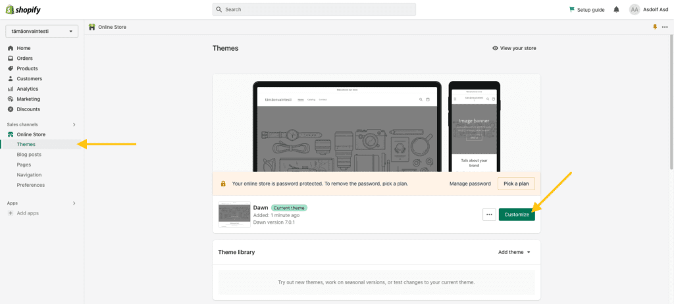674x304 pixels.
Task: Open the tämäonvaintesti store switcher dropdown
Action: tap(41, 32)
